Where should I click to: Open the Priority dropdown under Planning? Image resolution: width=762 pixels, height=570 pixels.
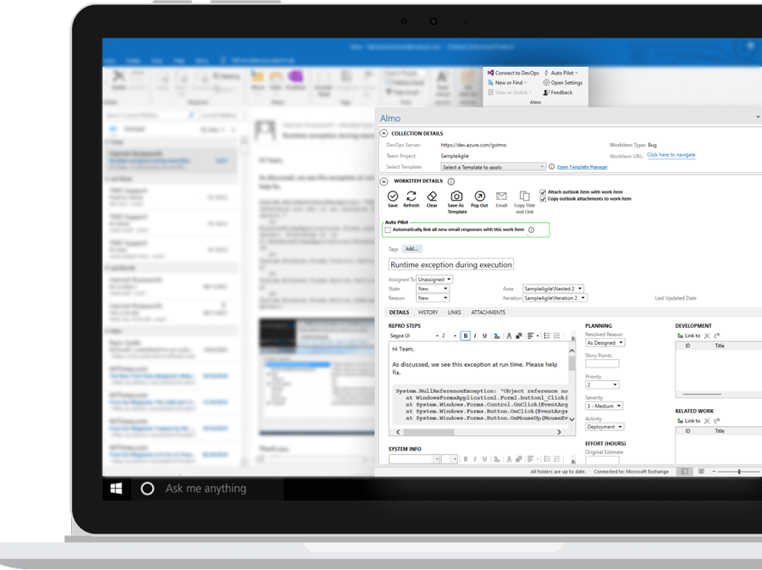click(x=605, y=384)
